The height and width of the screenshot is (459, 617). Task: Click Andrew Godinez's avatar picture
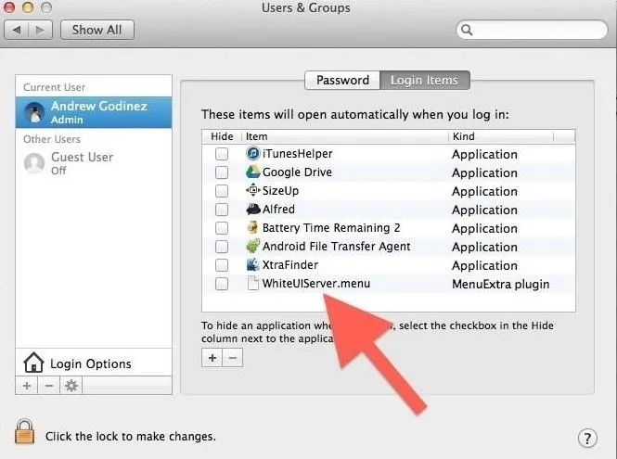34,112
